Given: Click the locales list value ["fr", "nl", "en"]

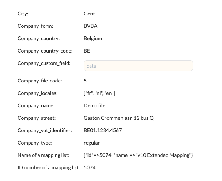Looking at the screenshot, I should point(99,93).
